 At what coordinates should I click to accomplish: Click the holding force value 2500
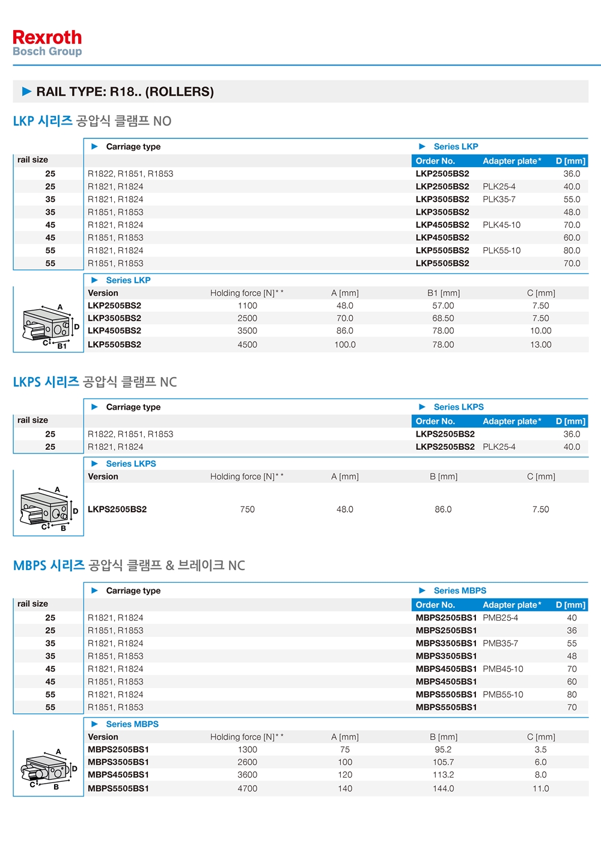tap(247, 318)
